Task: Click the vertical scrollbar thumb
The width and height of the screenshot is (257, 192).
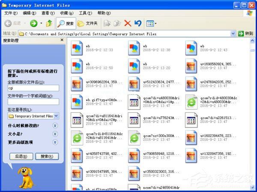Action: 252,50
